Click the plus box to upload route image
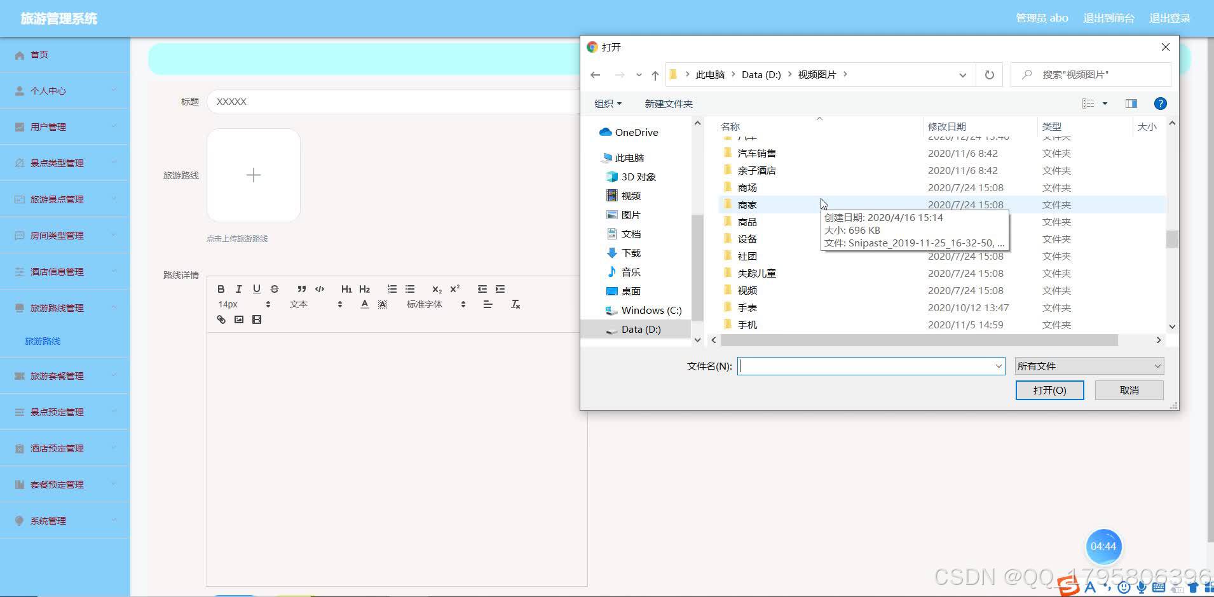Screen dimensions: 1214x597 coord(254,175)
